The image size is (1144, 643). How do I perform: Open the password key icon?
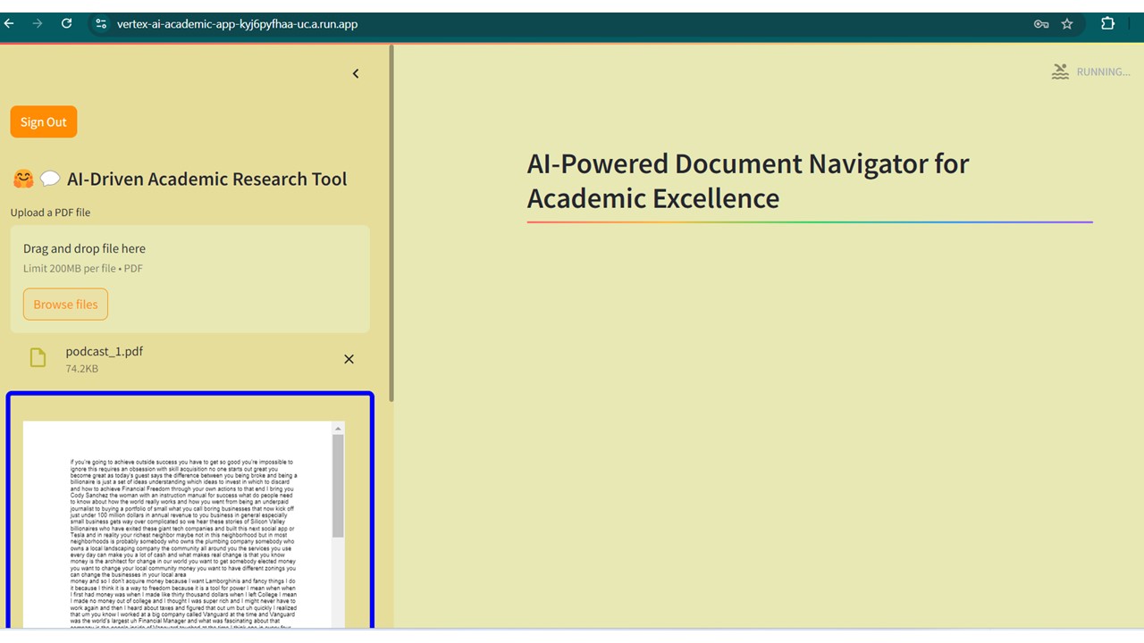point(1041,24)
